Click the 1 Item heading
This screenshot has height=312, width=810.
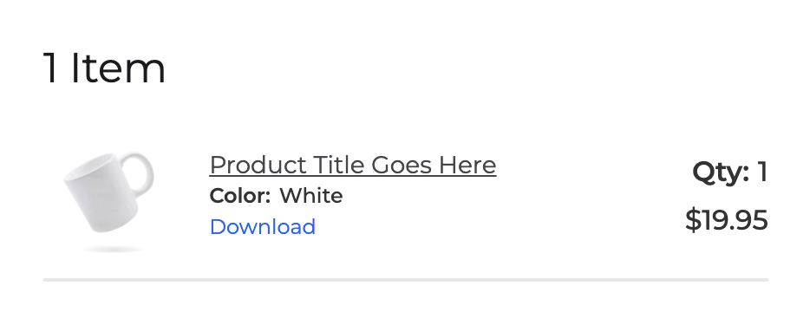coord(104,68)
